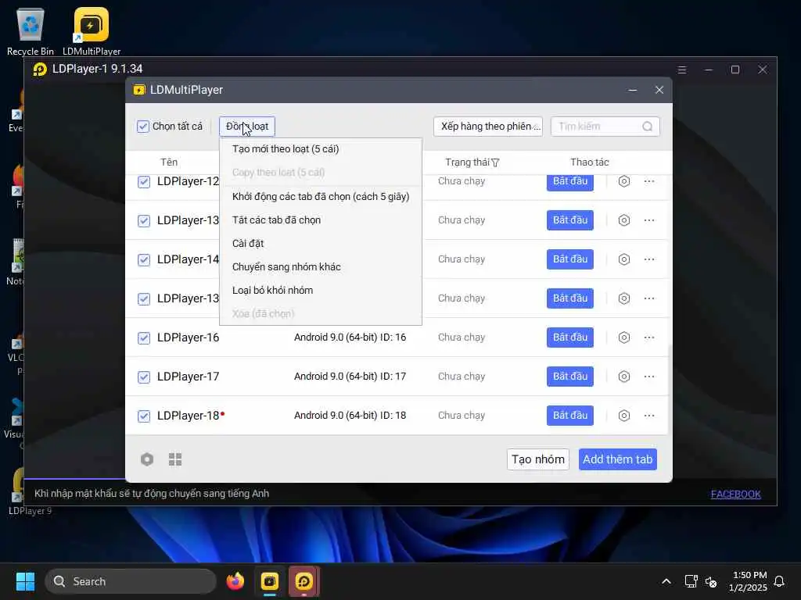
Task: Open settings gear for LDPlayer-14 row
Action: [x=623, y=259]
